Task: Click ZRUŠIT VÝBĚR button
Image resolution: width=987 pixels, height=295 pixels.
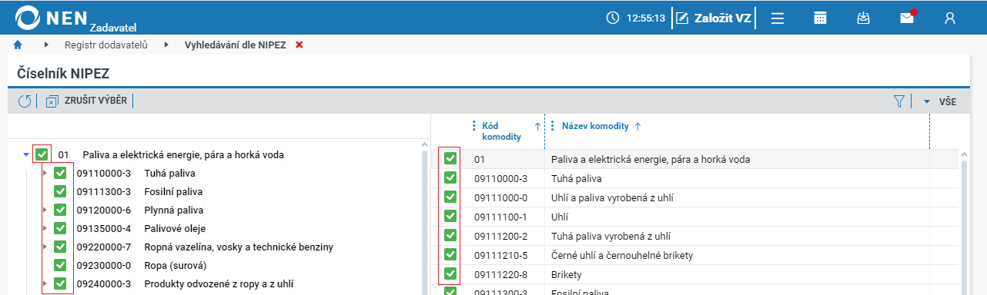Action: click(x=86, y=101)
